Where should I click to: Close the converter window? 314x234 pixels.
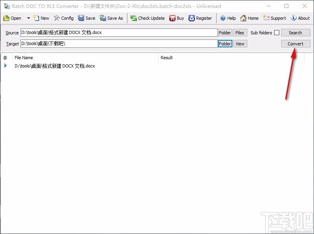coord(305,6)
